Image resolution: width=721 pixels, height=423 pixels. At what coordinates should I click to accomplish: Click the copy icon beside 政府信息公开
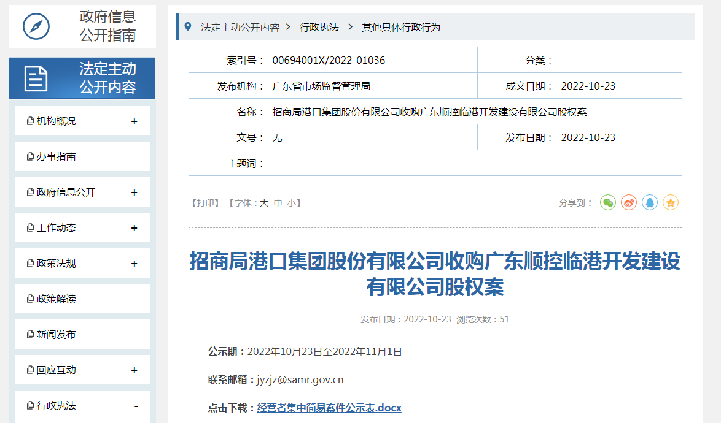30,192
